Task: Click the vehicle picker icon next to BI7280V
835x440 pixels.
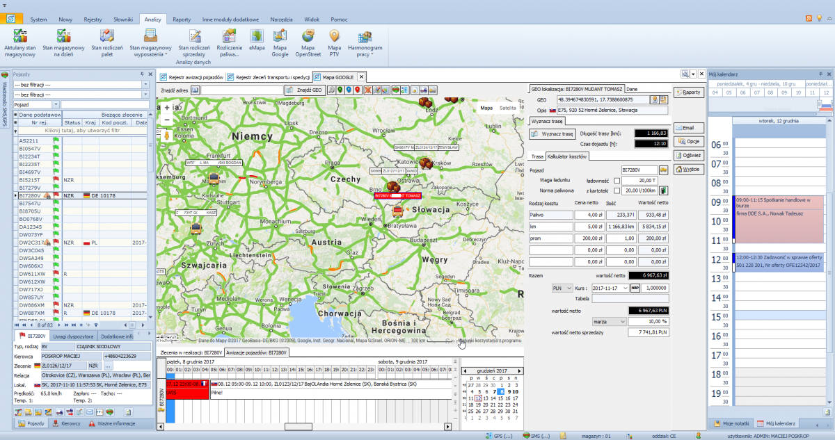Action: pos(663,169)
